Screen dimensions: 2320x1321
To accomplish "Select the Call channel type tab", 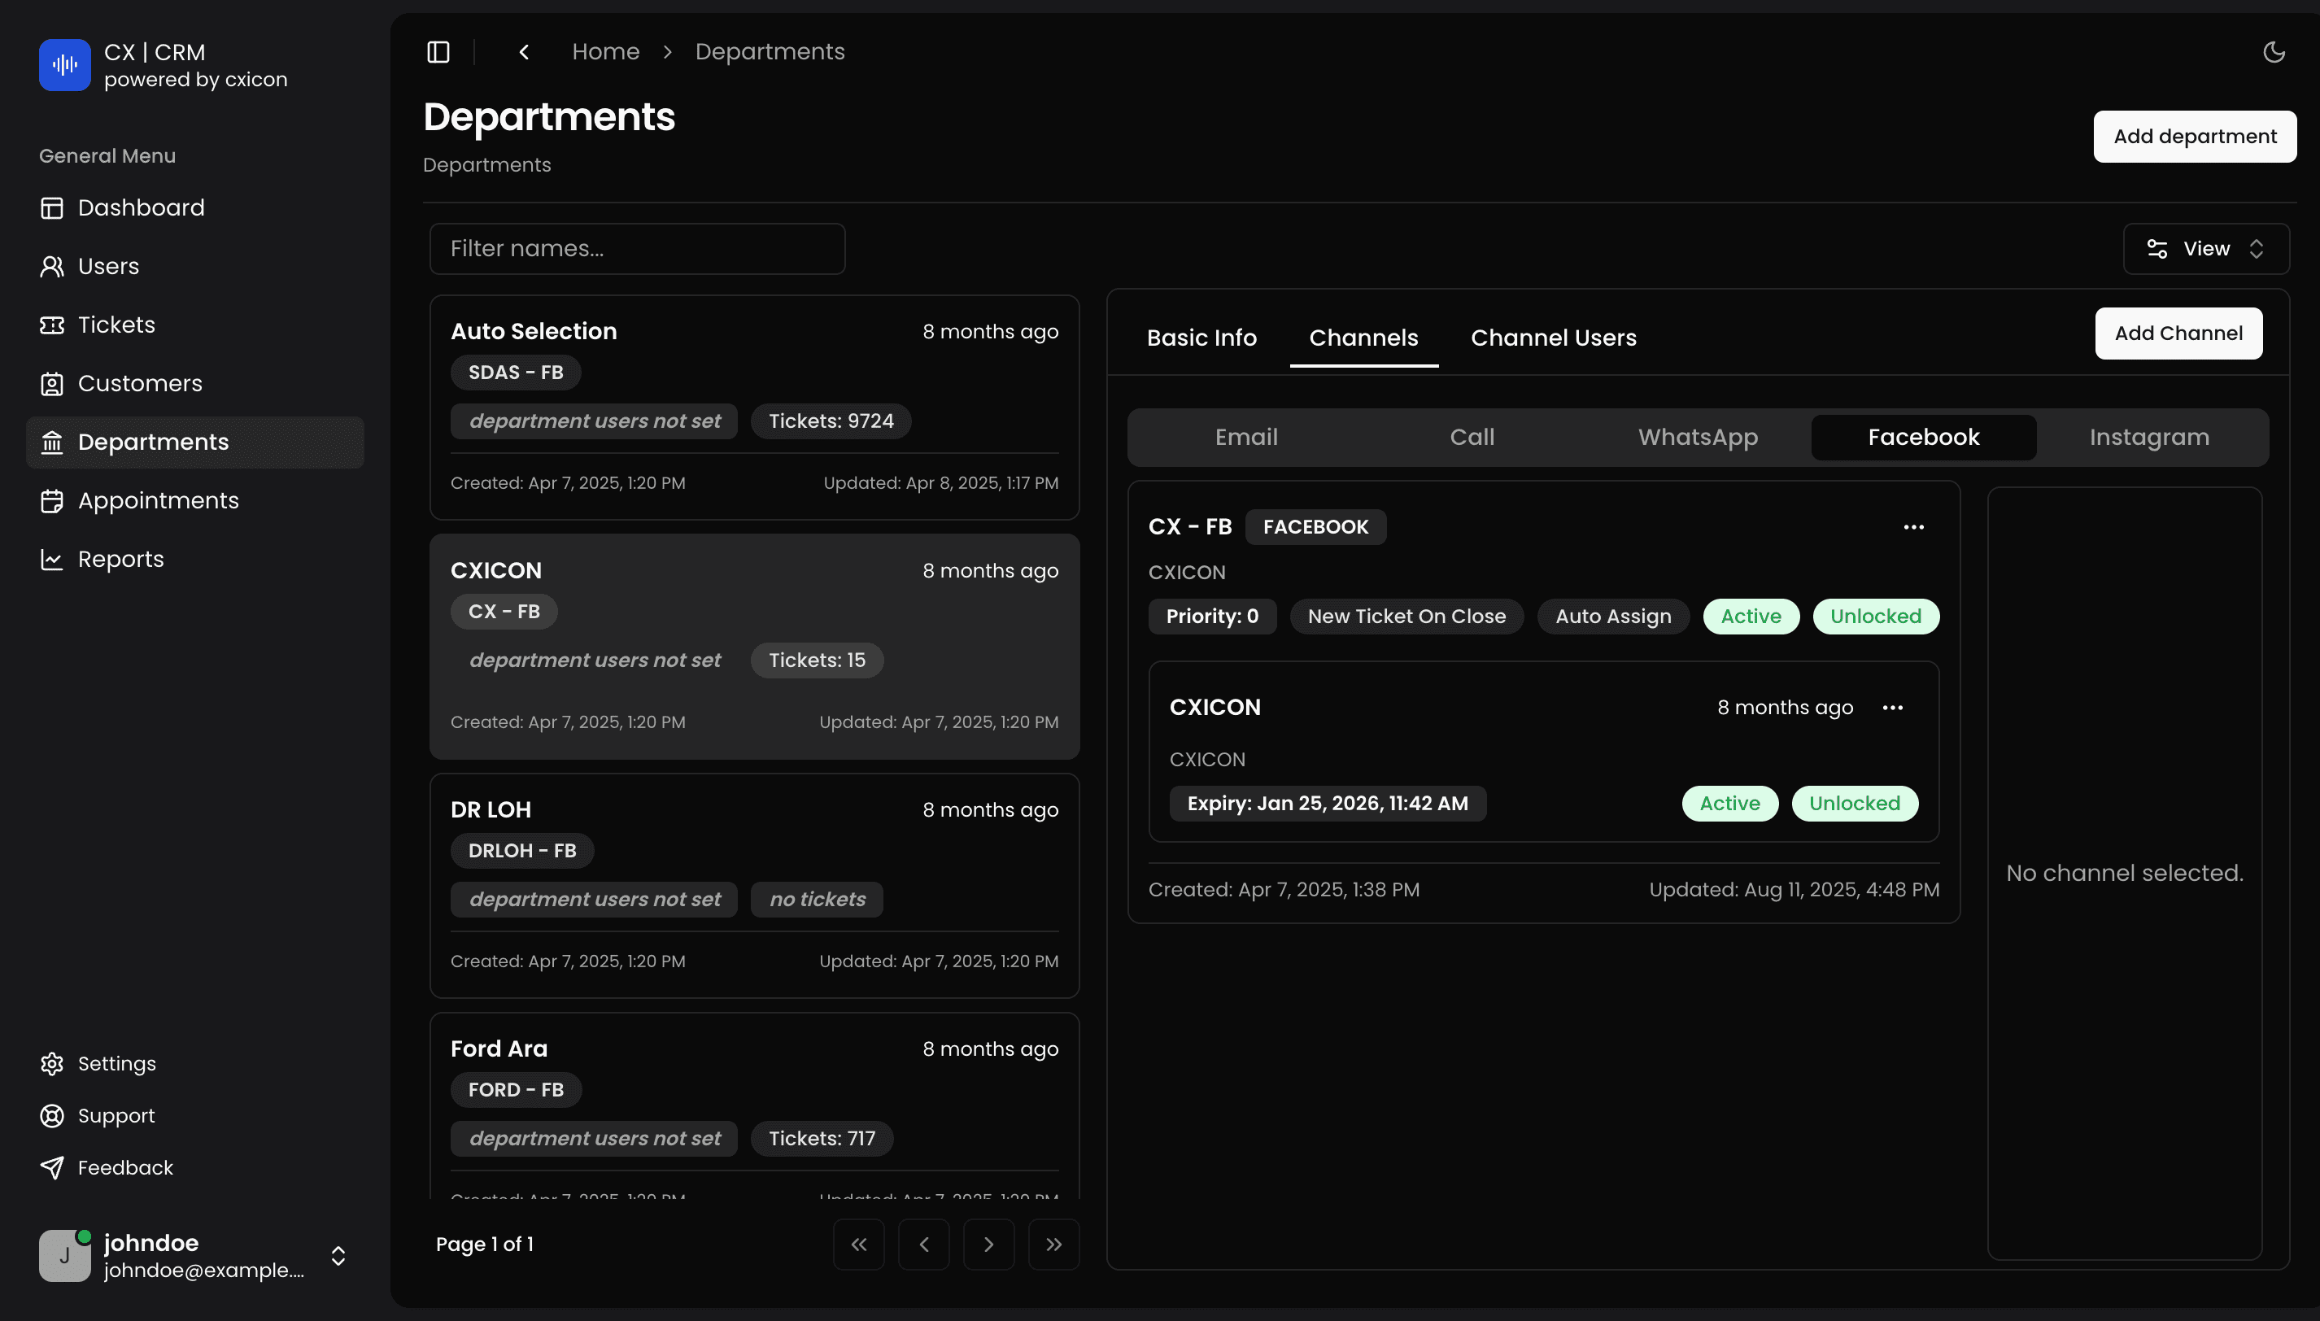I will click(1472, 438).
